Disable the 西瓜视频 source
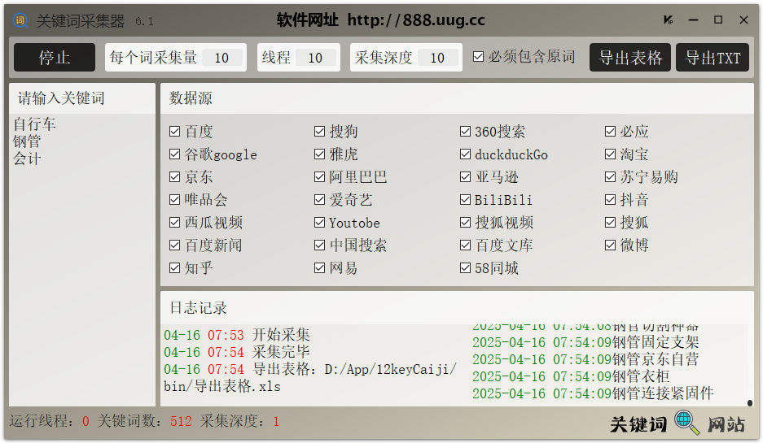Image resolution: width=763 pixels, height=443 pixels. click(175, 222)
